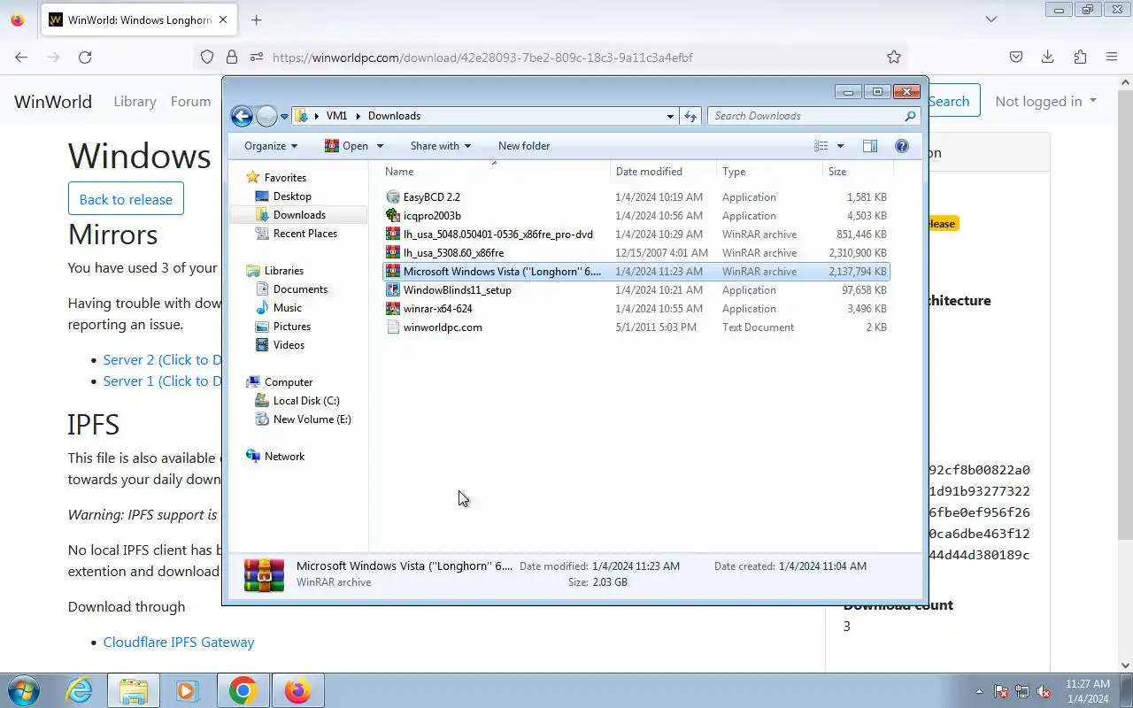Select lh_usa_5048 pro-dvd archive icon

pyautogui.click(x=393, y=235)
